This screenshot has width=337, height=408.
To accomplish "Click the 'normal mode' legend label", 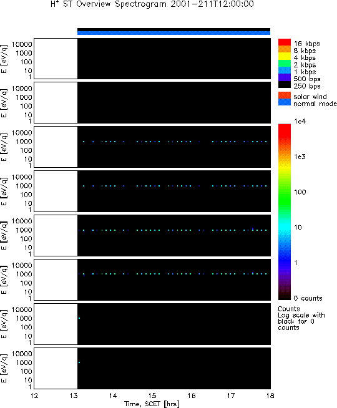I will (x=315, y=104).
